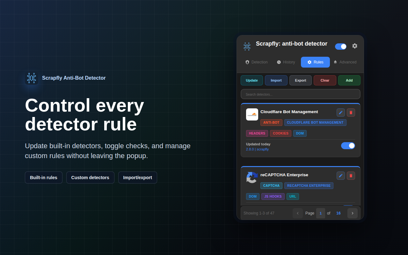Click the total page count '16'
The height and width of the screenshot is (255, 408).
[339, 213]
